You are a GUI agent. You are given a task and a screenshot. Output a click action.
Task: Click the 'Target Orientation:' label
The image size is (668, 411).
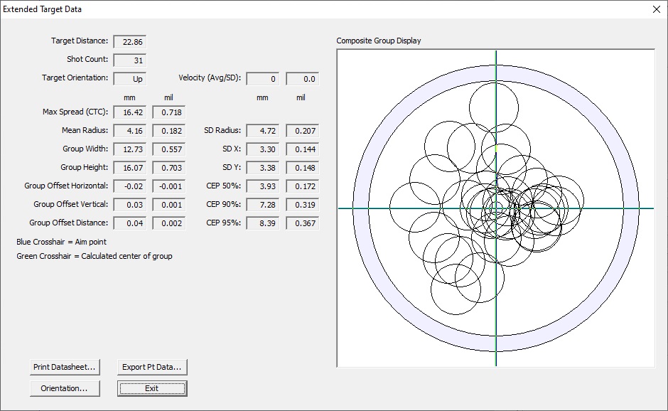[x=75, y=78]
